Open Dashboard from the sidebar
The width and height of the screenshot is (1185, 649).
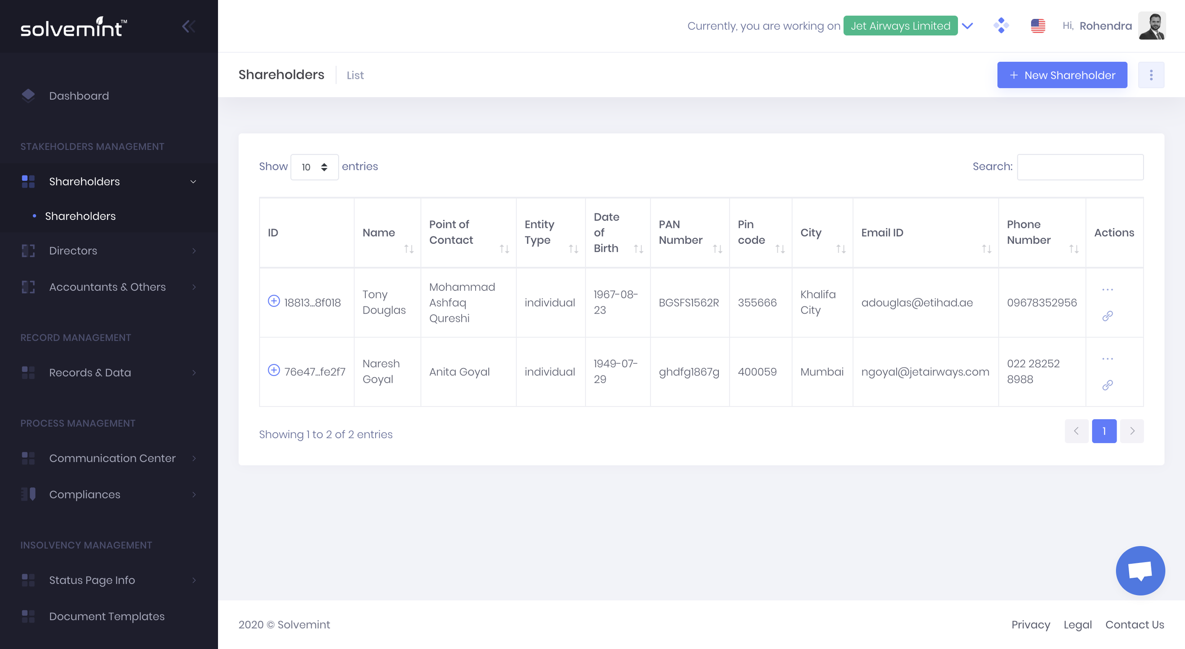tap(79, 96)
